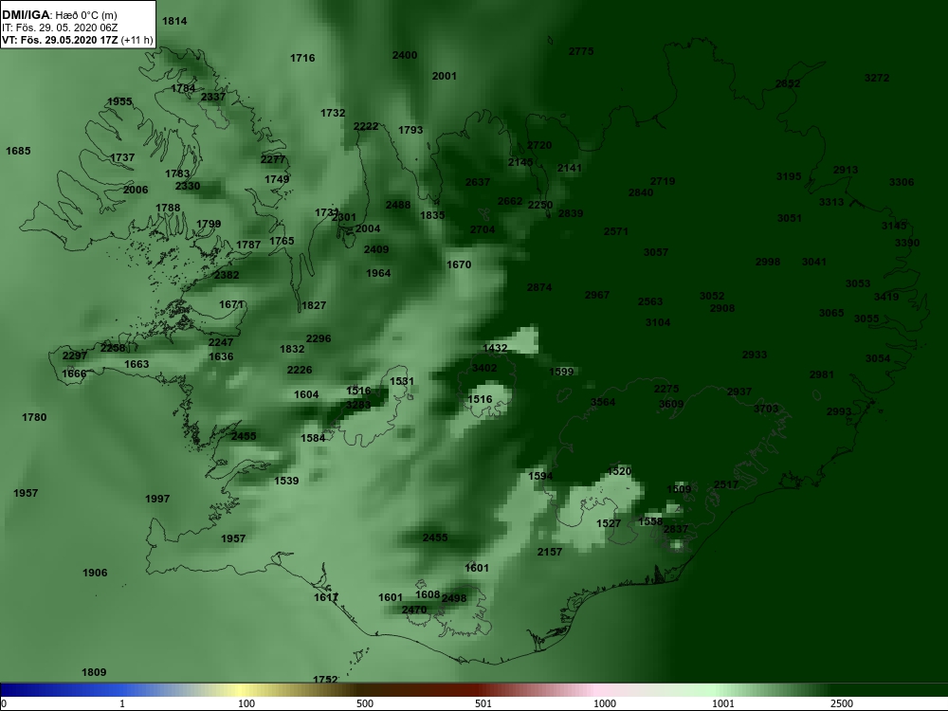Click the 1752 height label
The image size is (948, 711).
pos(325,680)
